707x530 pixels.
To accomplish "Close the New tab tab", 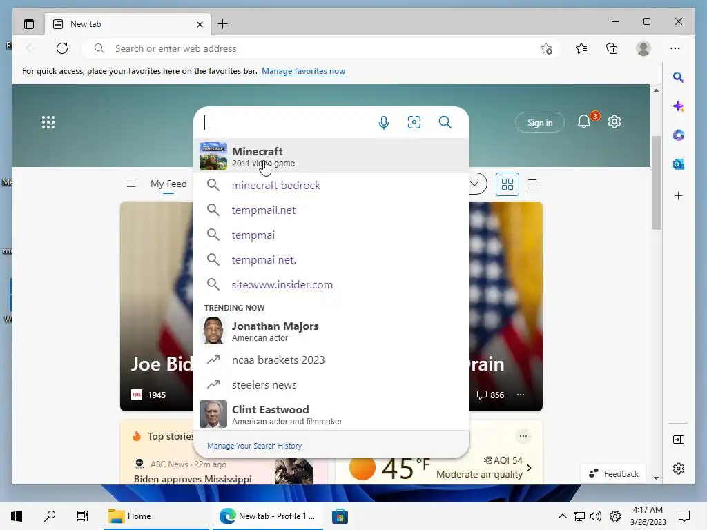I will pyautogui.click(x=200, y=24).
